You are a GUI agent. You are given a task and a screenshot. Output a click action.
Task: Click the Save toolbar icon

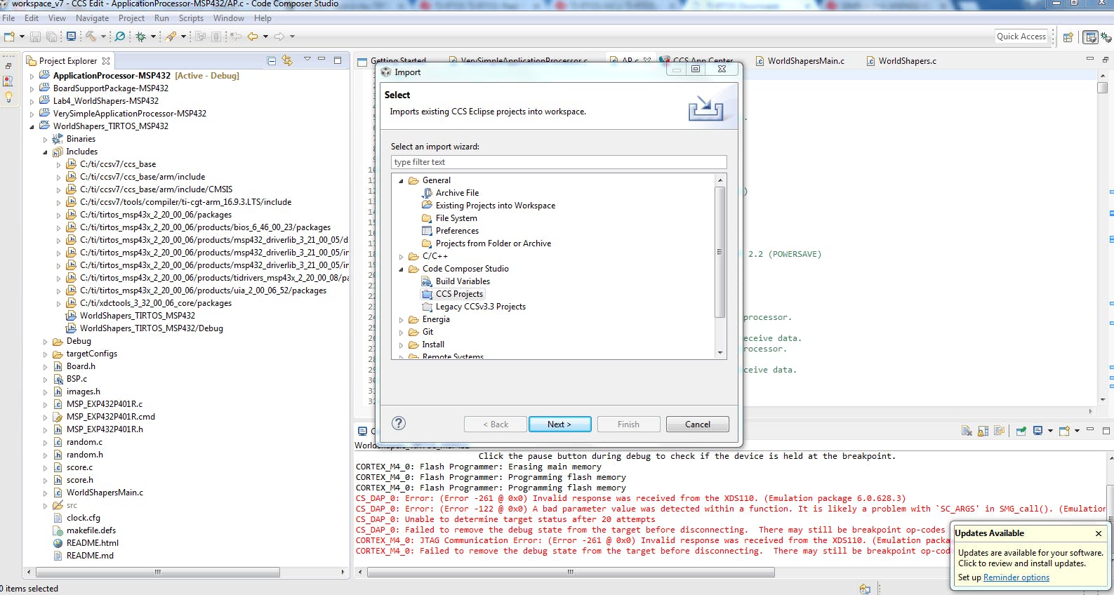pyautogui.click(x=35, y=36)
